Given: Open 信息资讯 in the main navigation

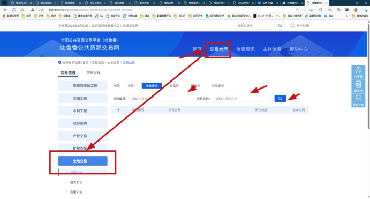Looking at the screenshot, I should [x=245, y=49].
